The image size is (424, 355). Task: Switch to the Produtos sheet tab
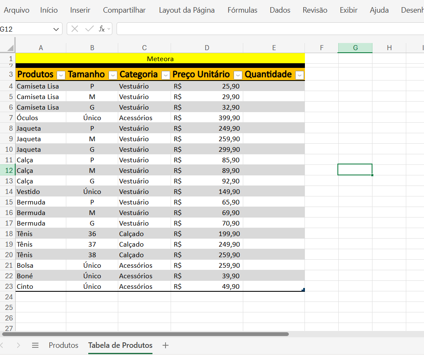[63, 345]
